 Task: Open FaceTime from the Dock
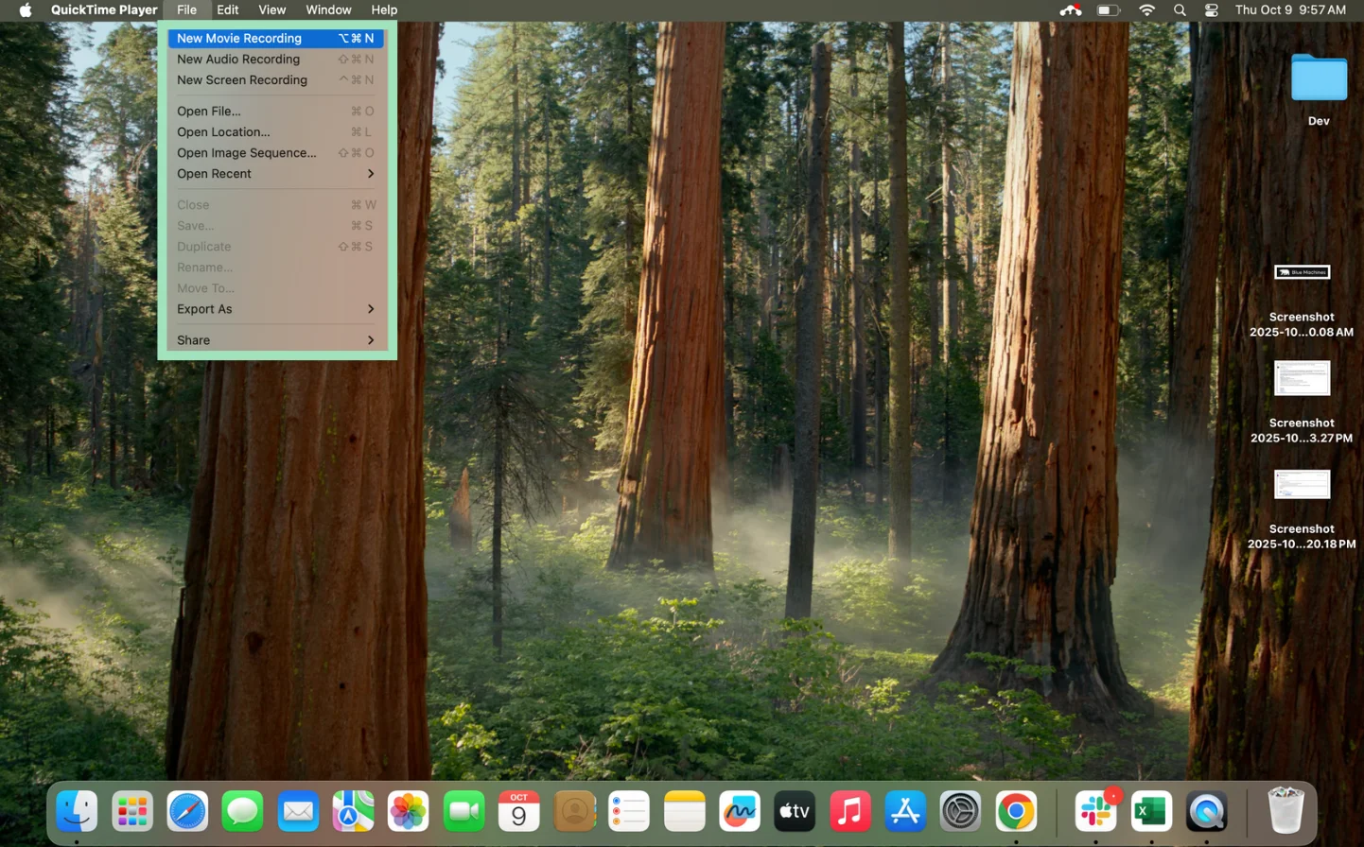point(463,810)
